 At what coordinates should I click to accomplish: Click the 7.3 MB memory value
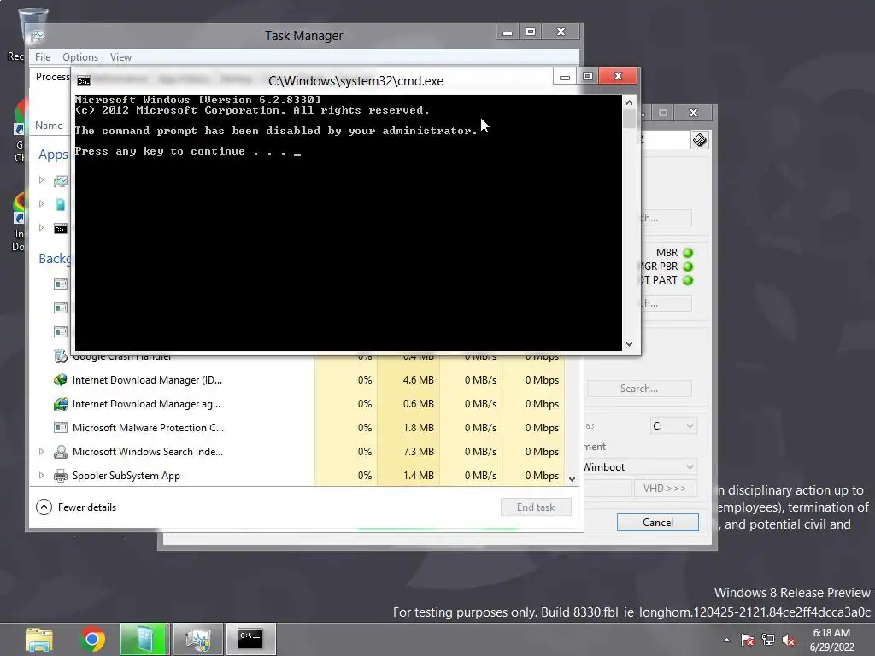pos(418,452)
